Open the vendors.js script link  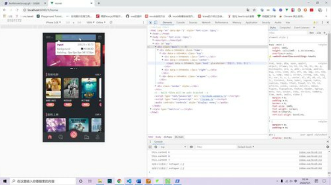(x=213, y=96)
